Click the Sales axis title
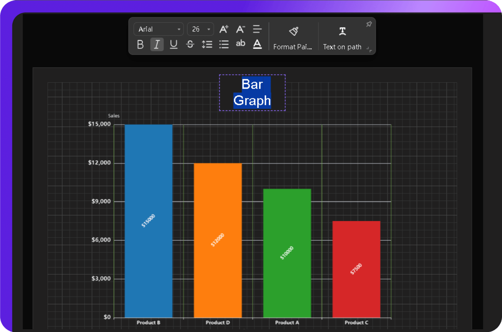The height and width of the screenshot is (332, 502). (114, 116)
